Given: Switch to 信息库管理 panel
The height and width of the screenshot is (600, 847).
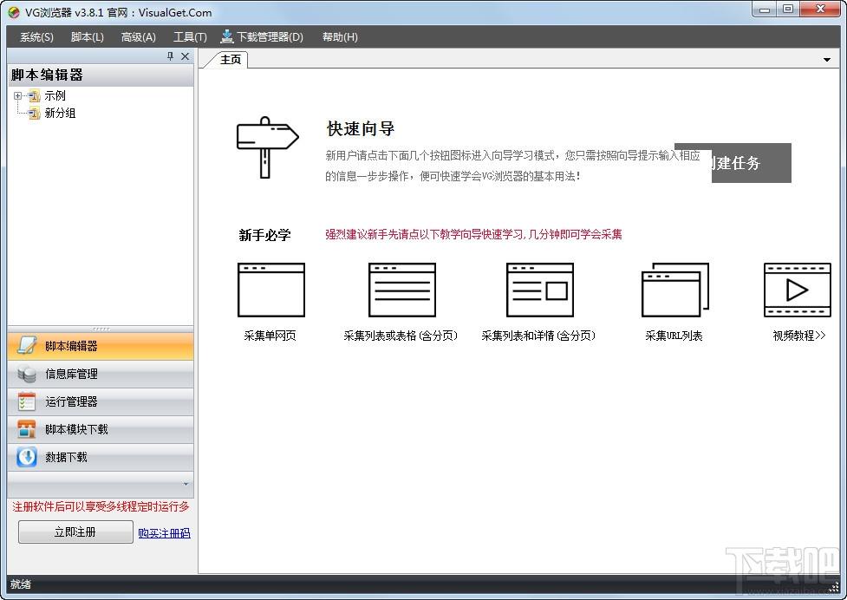Looking at the screenshot, I should tap(101, 374).
